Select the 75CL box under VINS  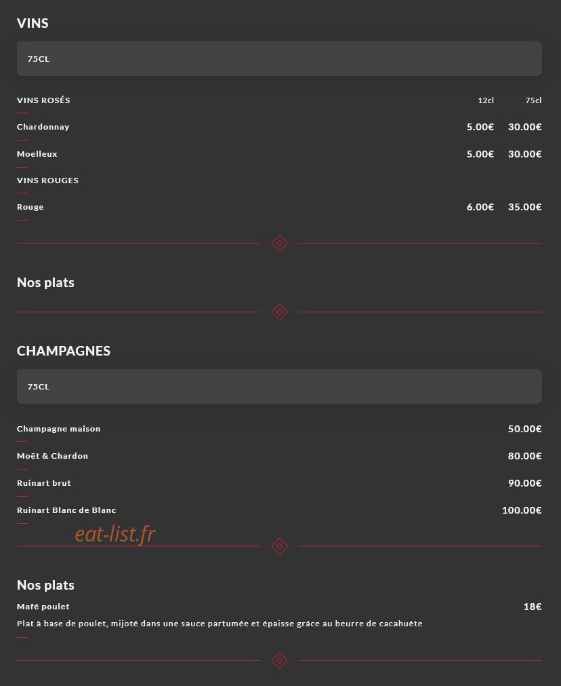(x=279, y=58)
